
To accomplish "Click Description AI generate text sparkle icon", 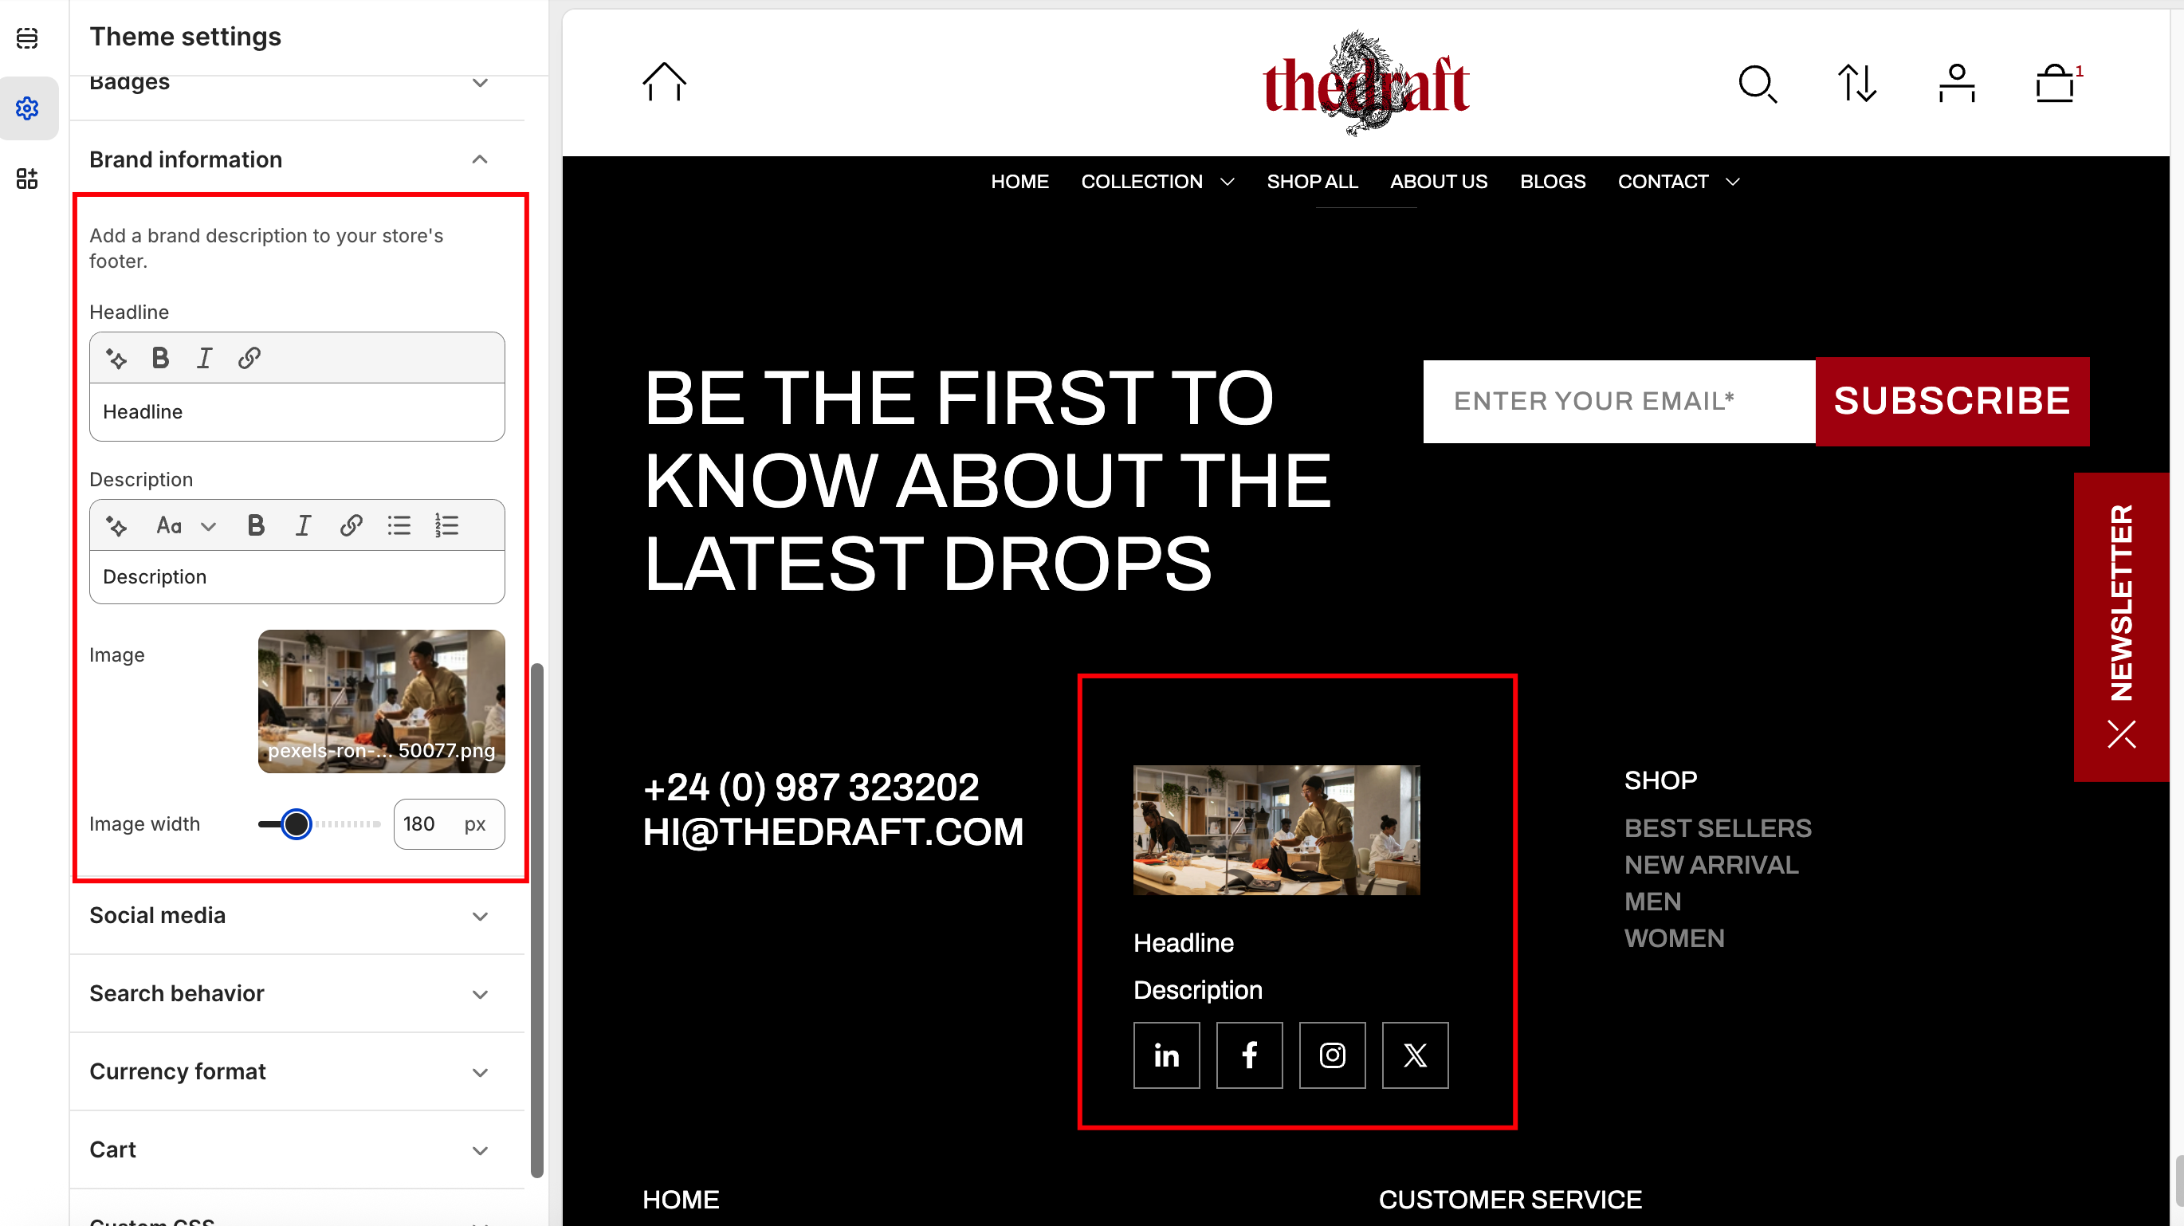I will [x=116, y=527].
